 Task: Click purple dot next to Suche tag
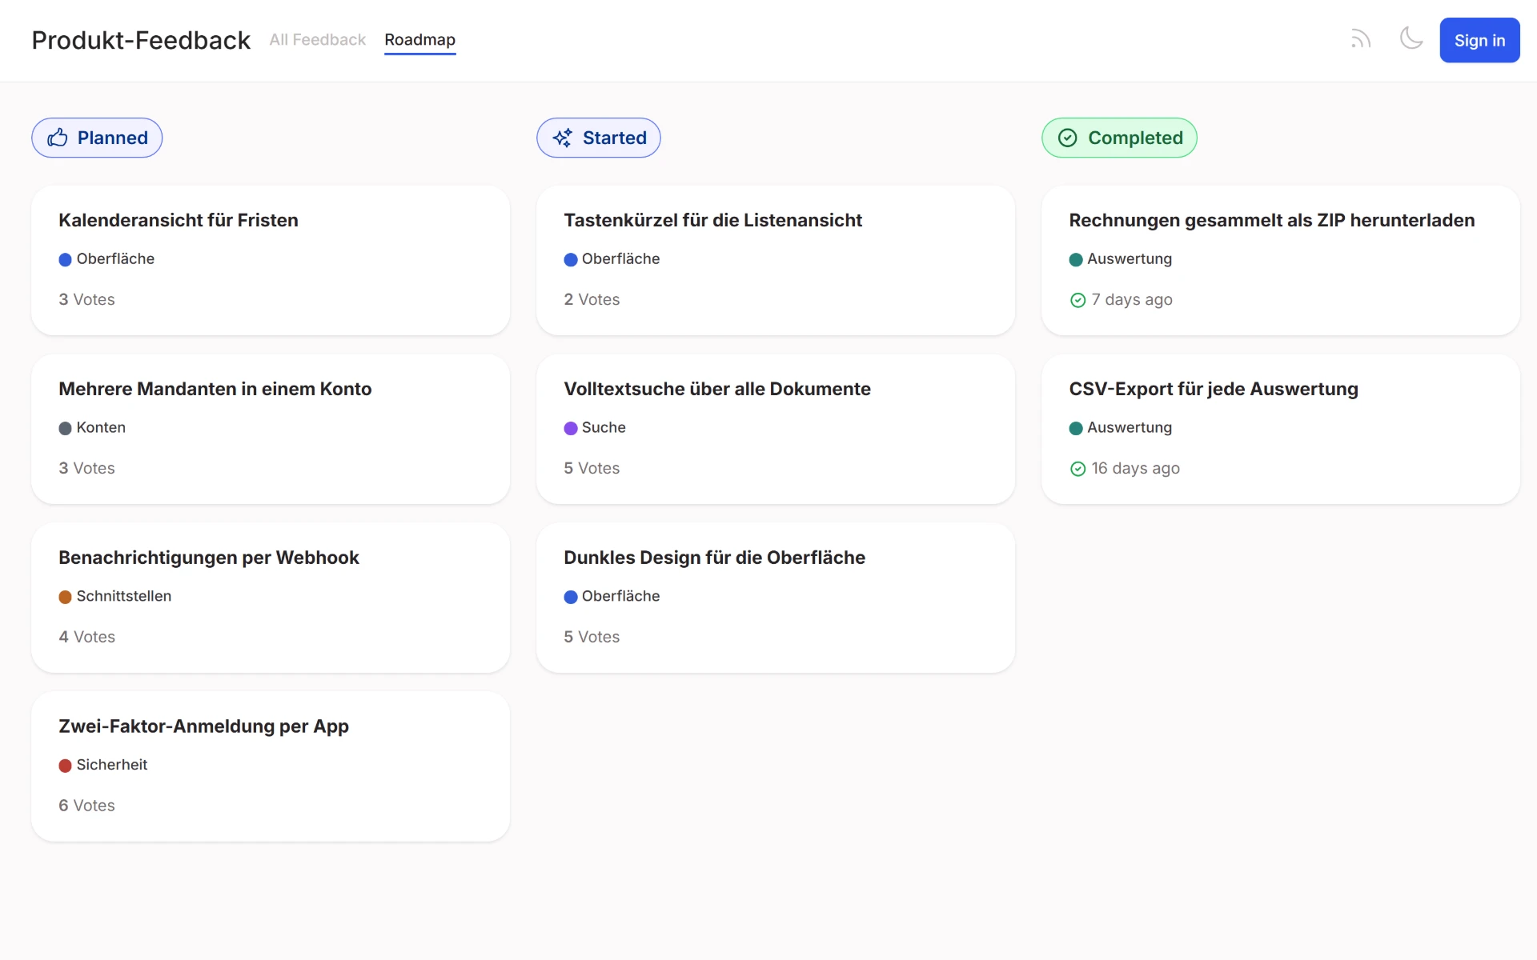pyautogui.click(x=571, y=428)
